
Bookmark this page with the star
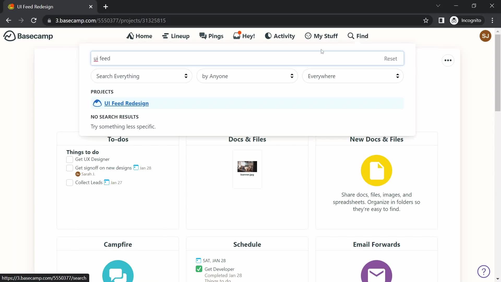(x=426, y=20)
